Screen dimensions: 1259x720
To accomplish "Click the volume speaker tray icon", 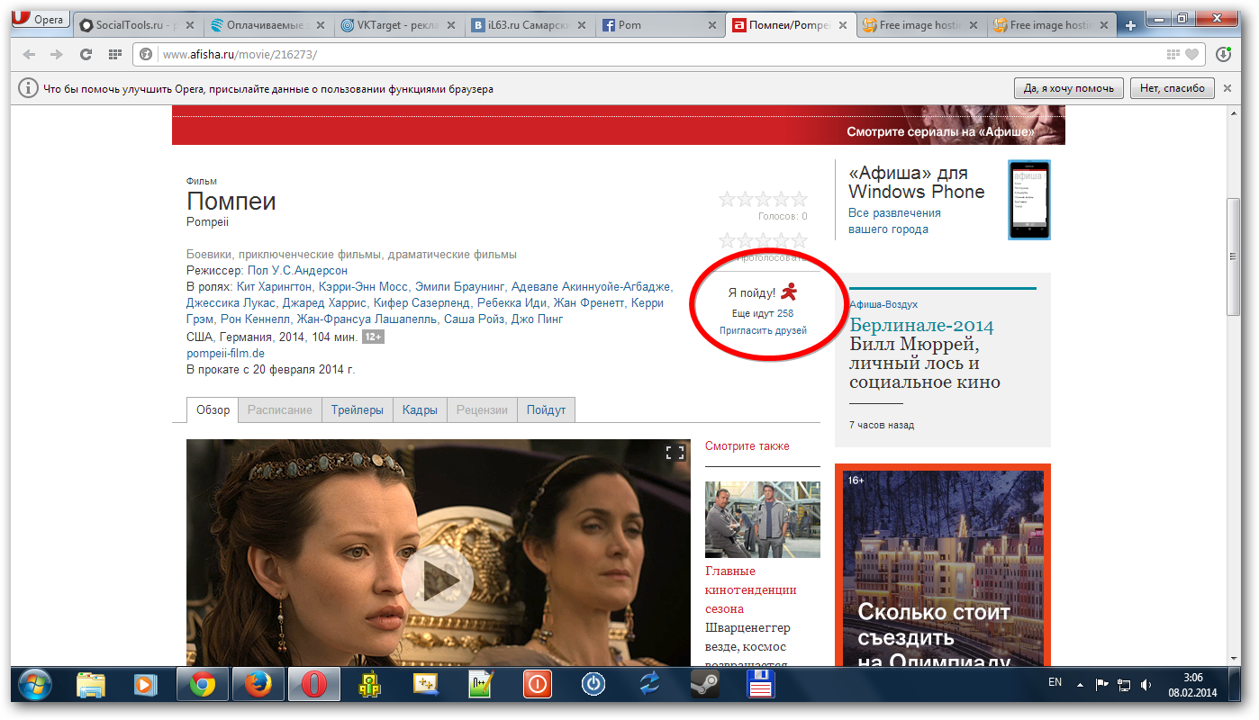I will (x=1146, y=685).
